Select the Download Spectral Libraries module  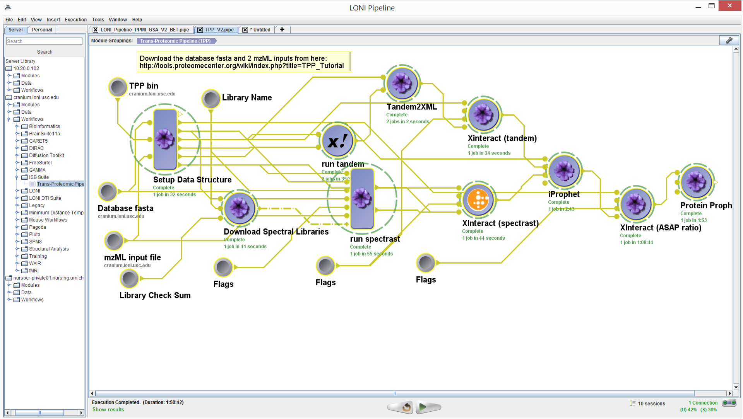pyautogui.click(x=239, y=208)
